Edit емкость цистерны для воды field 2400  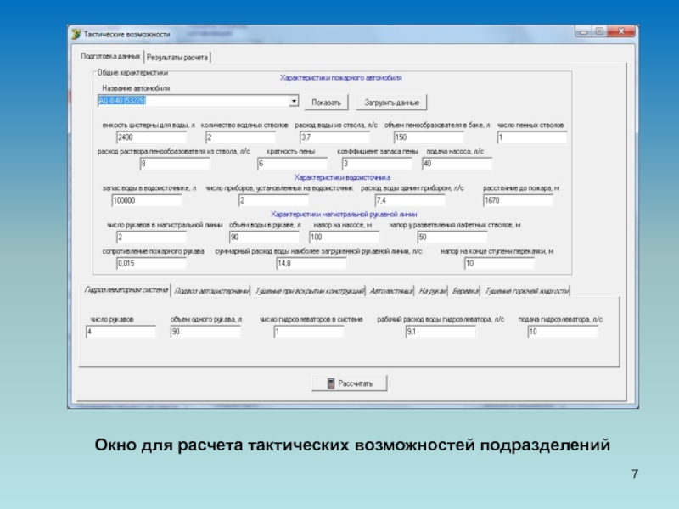151,137
